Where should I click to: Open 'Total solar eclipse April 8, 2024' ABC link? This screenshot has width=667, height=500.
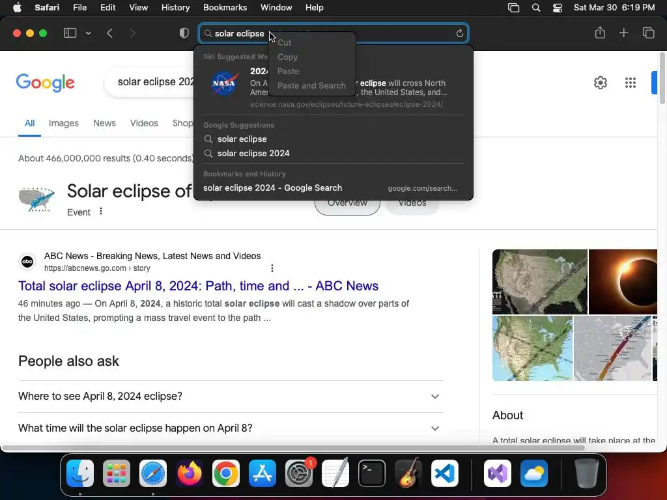[x=198, y=286]
